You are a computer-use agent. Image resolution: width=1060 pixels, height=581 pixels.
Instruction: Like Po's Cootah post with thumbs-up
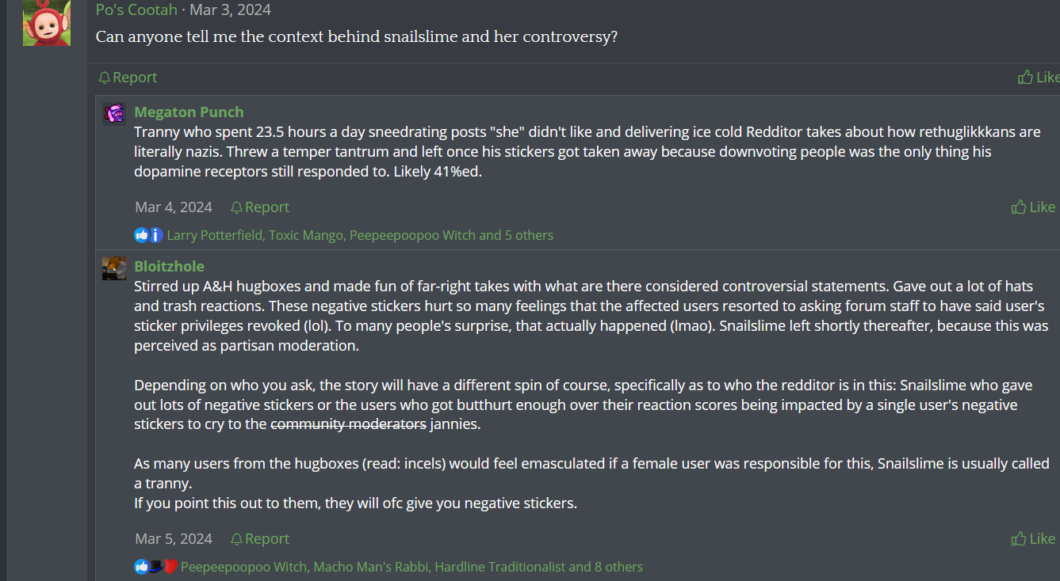click(x=1038, y=78)
